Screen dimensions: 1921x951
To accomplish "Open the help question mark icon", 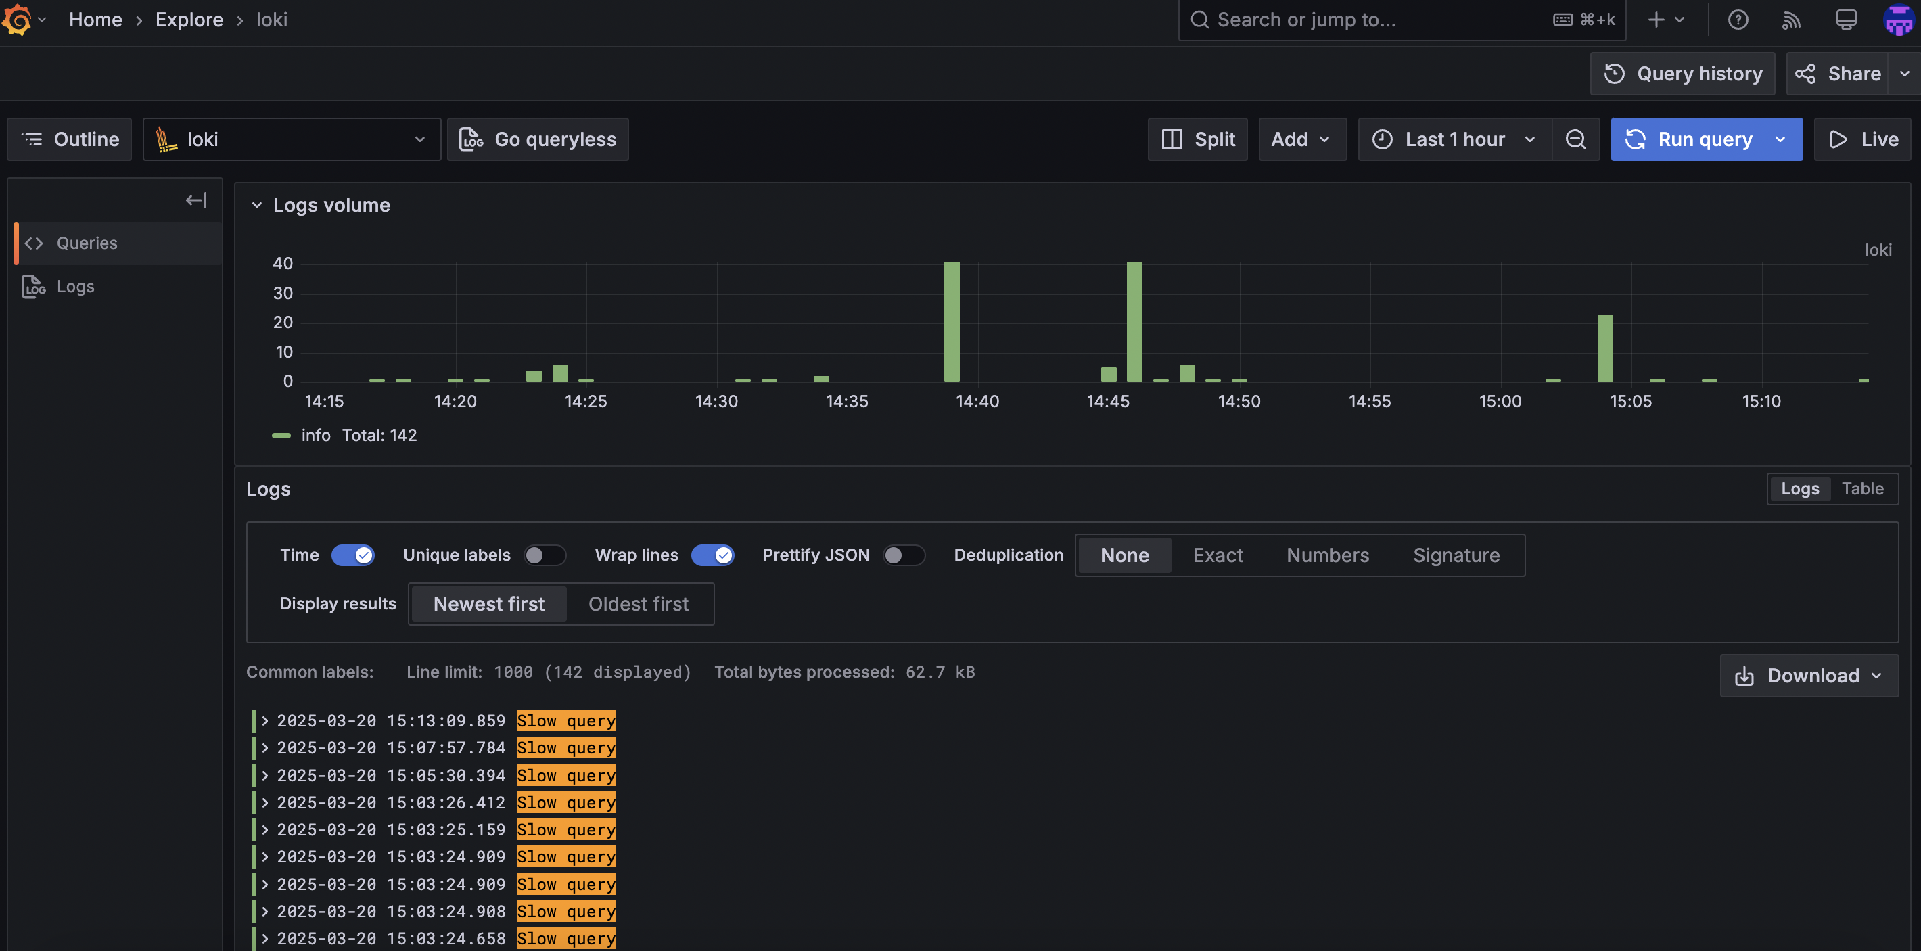I will point(1738,20).
